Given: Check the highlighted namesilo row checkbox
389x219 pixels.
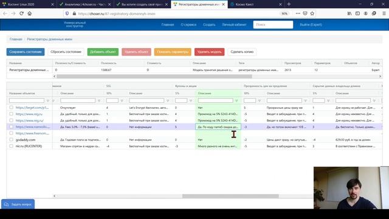Looking at the screenshot, I should 11,127.
